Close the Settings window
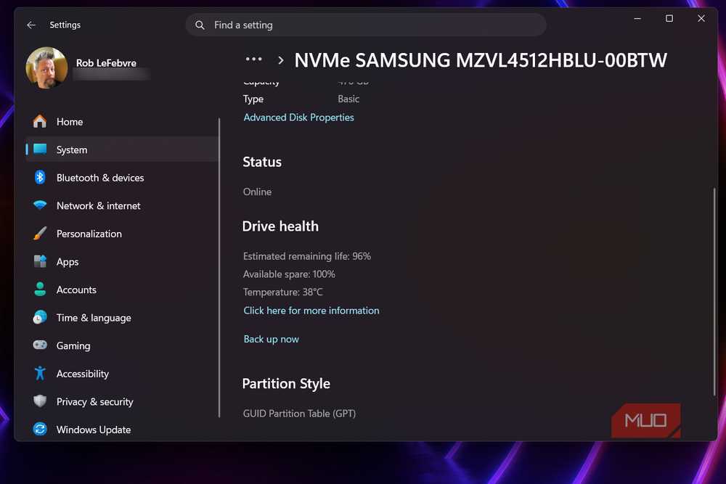 701,19
